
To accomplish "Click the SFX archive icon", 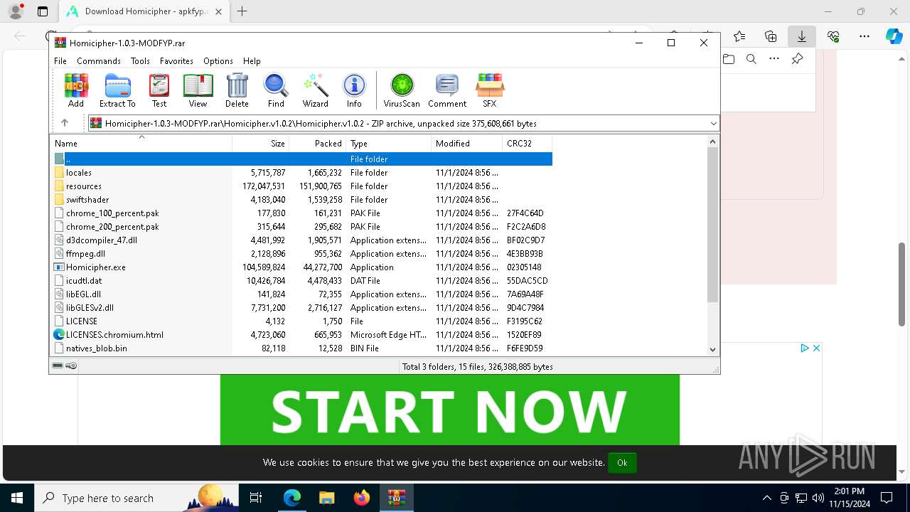I will 490,90.
